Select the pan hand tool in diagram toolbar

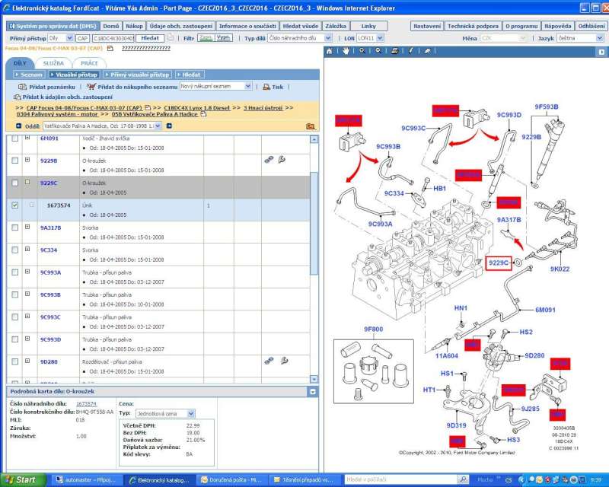[346, 51]
